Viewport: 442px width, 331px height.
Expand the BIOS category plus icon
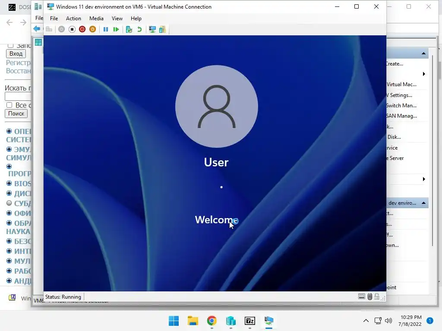[x=9, y=183]
